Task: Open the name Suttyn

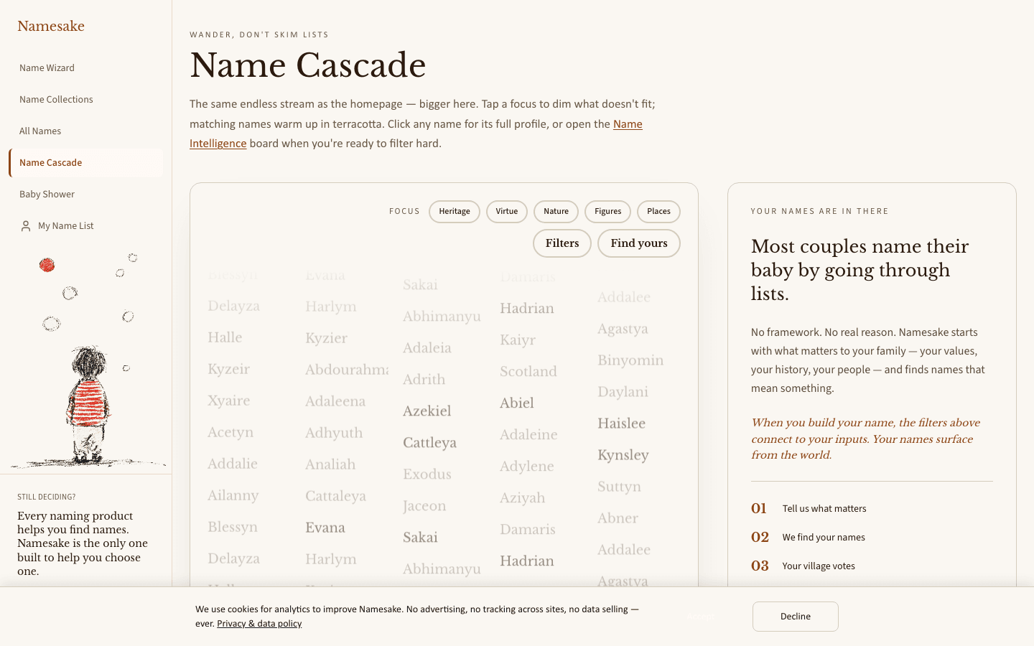Action: coord(619,487)
